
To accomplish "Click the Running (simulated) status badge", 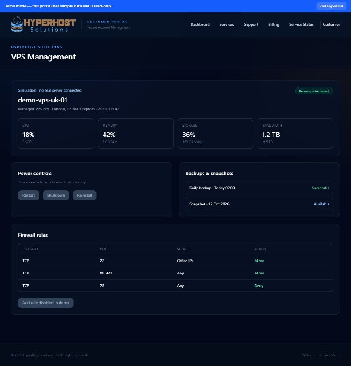I will [x=314, y=91].
